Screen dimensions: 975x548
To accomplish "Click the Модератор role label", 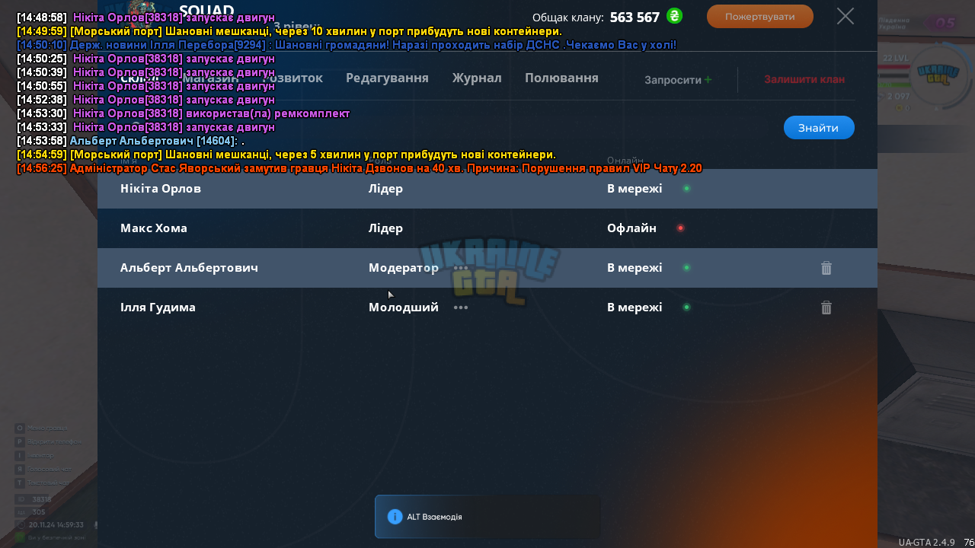I will coord(404,268).
